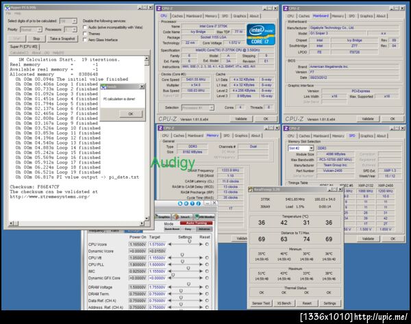Open the HW Monitor tab in EasyTune
The image size is (411, 324).
[x=205, y=216]
